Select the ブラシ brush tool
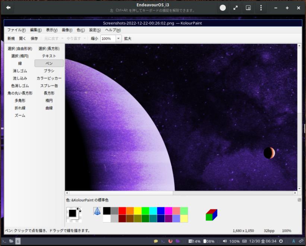Screen dimensions: 306x246 click(49, 71)
